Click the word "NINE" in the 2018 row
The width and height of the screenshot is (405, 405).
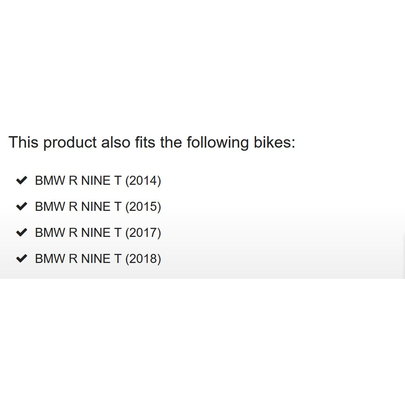pyautogui.click(x=95, y=259)
